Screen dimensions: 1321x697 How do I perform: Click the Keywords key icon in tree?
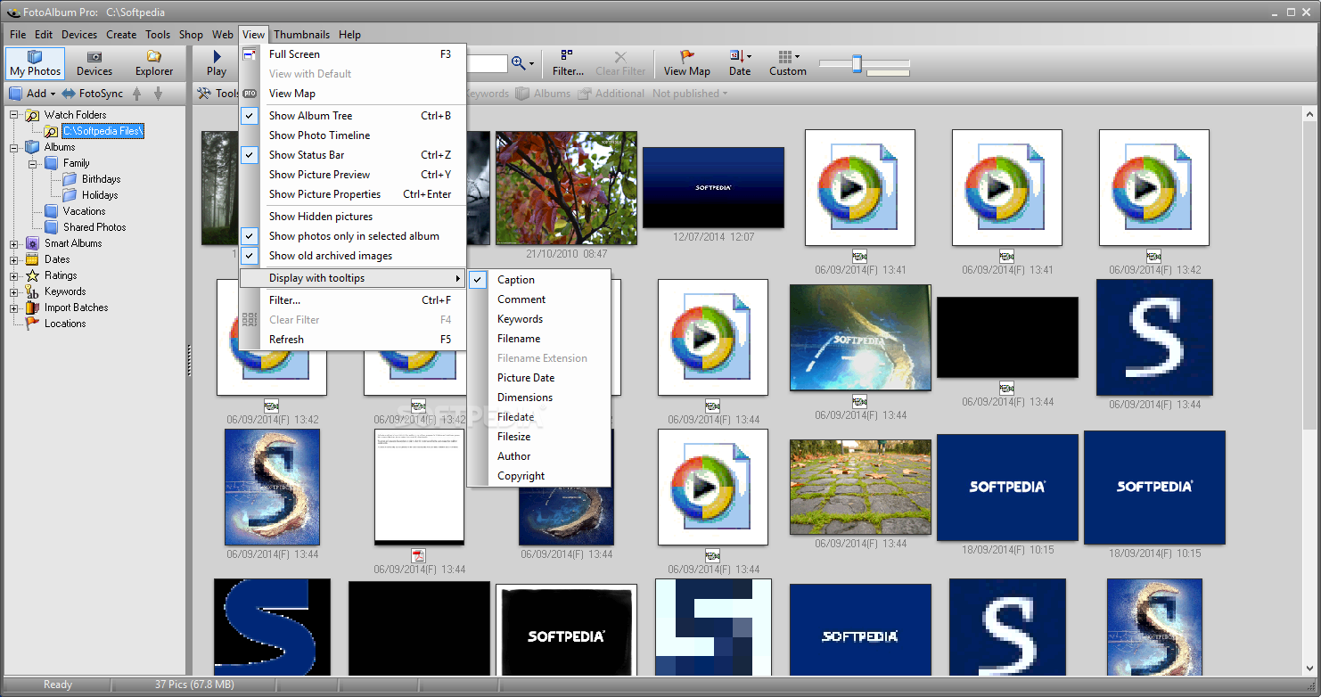32,291
